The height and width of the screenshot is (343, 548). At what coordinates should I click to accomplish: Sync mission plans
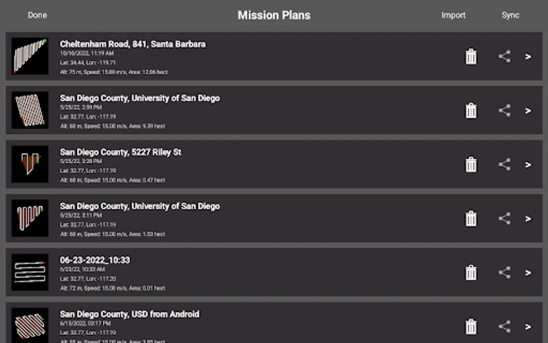tap(510, 15)
